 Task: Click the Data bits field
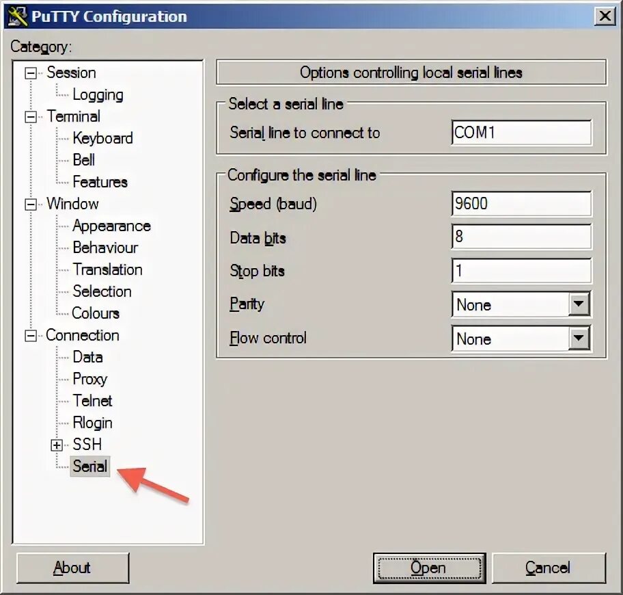(x=521, y=237)
